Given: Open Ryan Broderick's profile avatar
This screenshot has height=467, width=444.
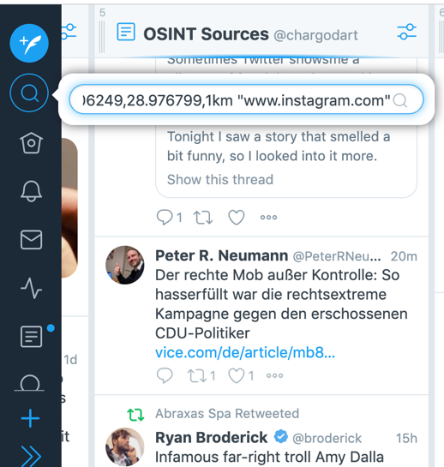Looking at the screenshot, I should click(x=125, y=446).
